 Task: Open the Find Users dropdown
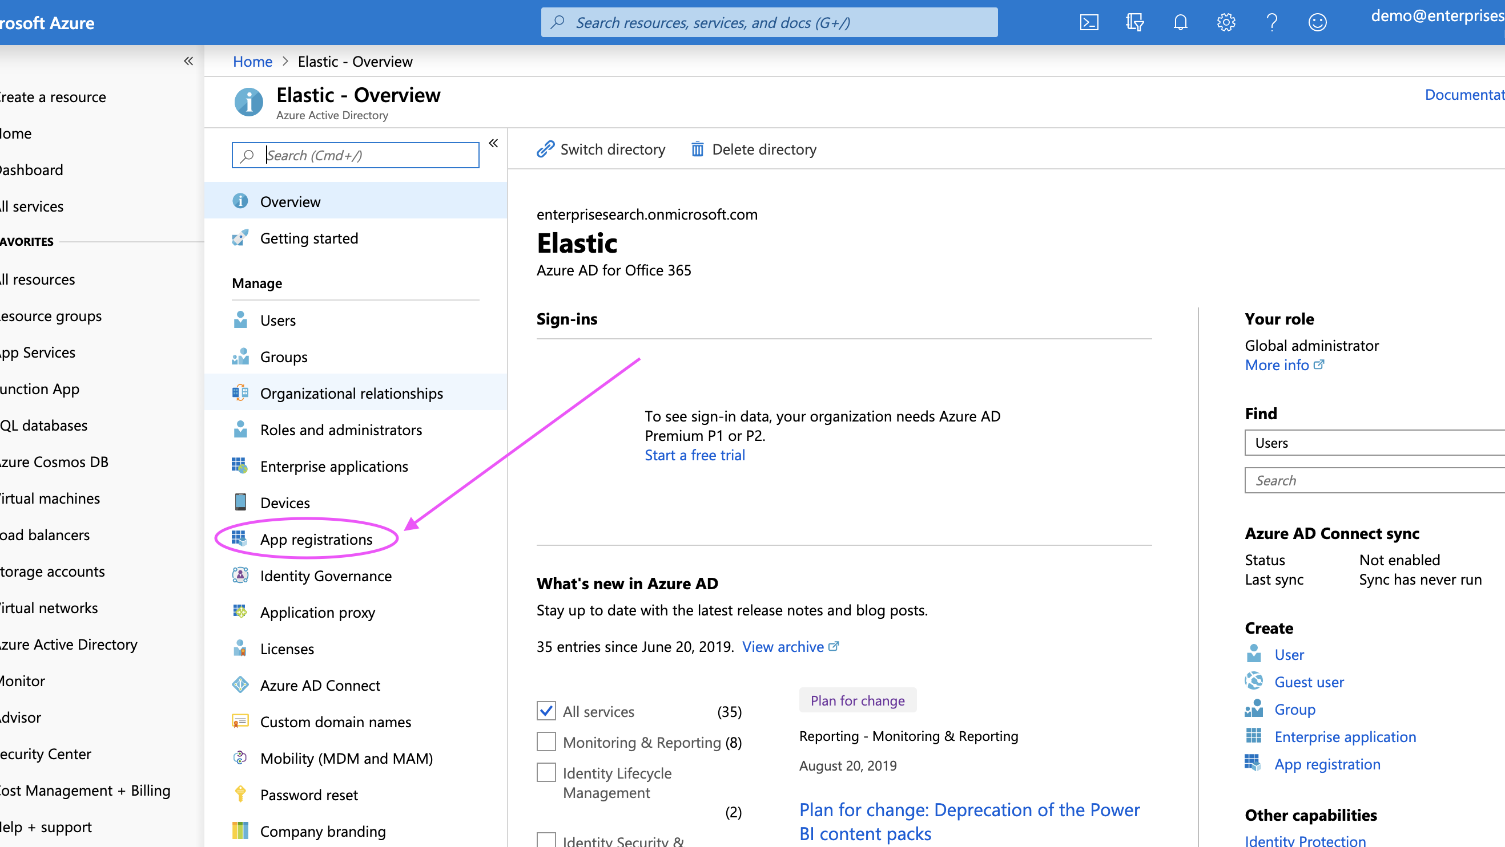pos(1373,443)
